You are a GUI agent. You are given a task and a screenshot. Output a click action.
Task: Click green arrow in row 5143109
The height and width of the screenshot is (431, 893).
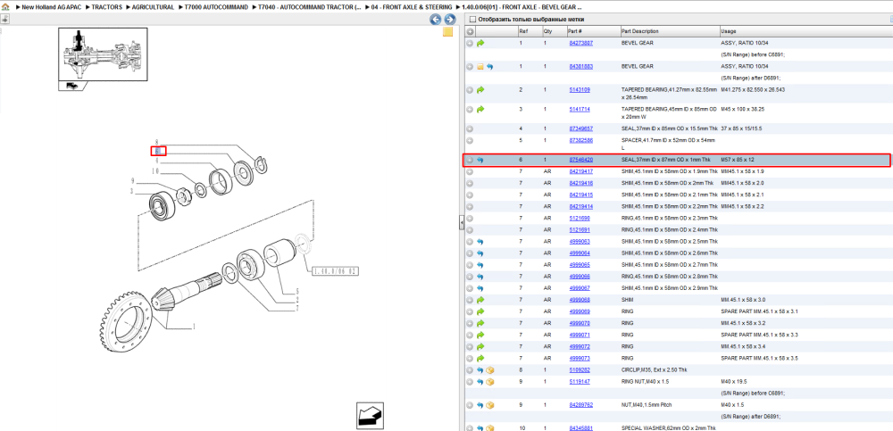tap(480, 90)
